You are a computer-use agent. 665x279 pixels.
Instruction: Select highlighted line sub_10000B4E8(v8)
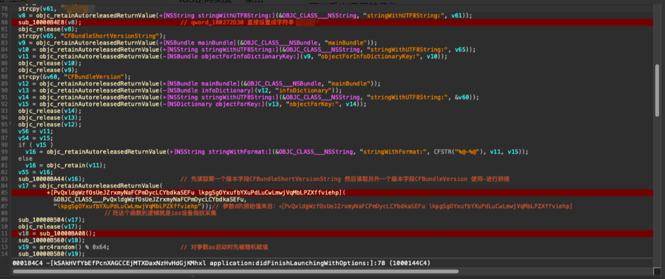(x=50, y=23)
